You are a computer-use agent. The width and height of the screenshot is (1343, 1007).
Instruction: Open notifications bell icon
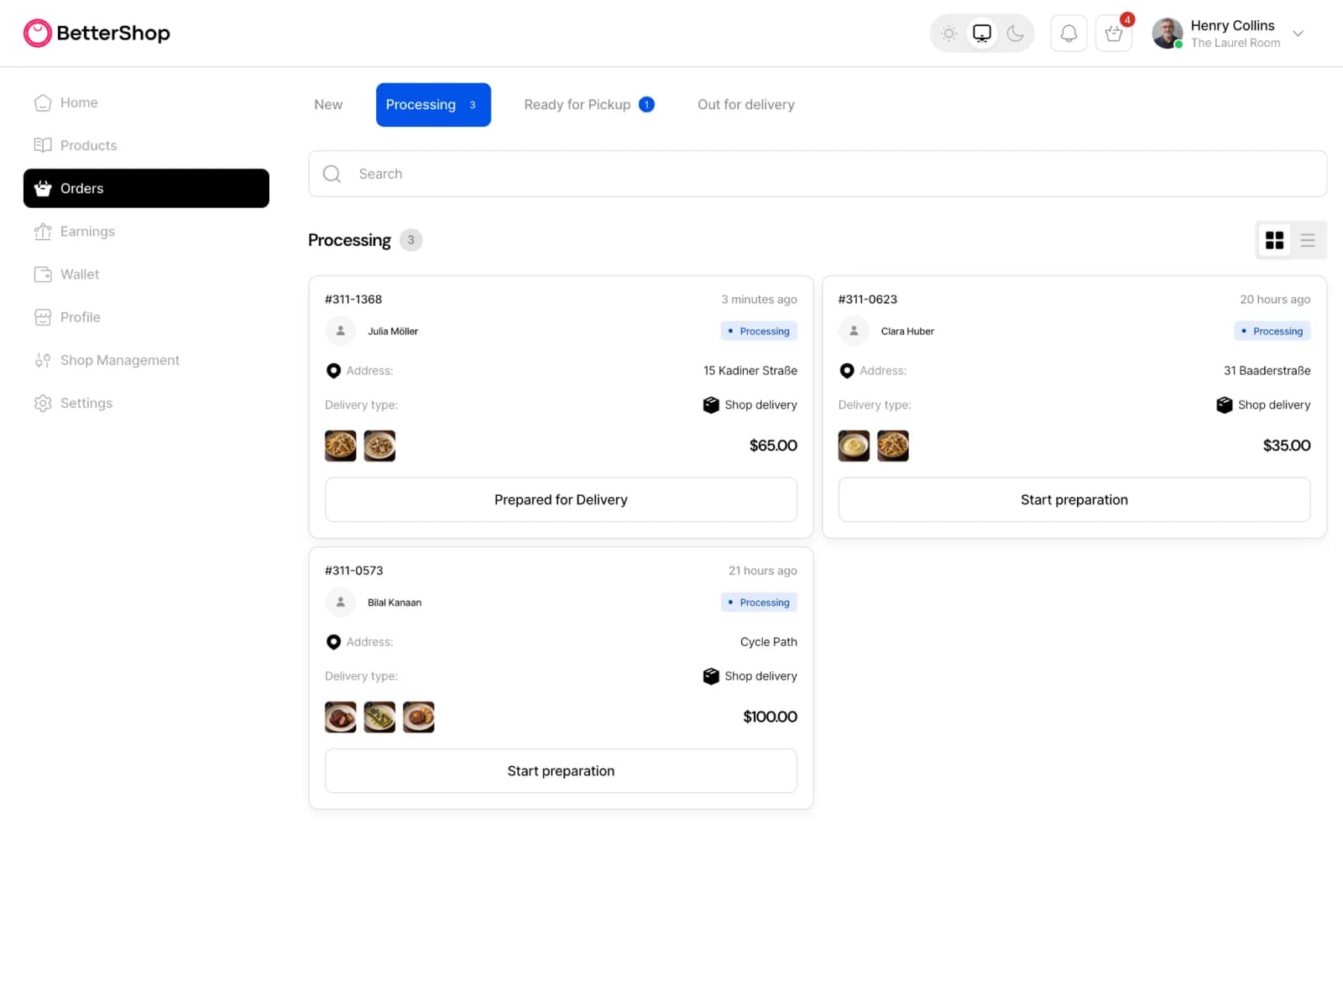(x=1069, y=34)
